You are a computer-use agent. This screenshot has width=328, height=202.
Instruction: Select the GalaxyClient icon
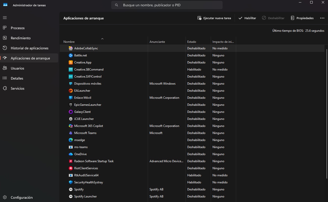[70, 112]
